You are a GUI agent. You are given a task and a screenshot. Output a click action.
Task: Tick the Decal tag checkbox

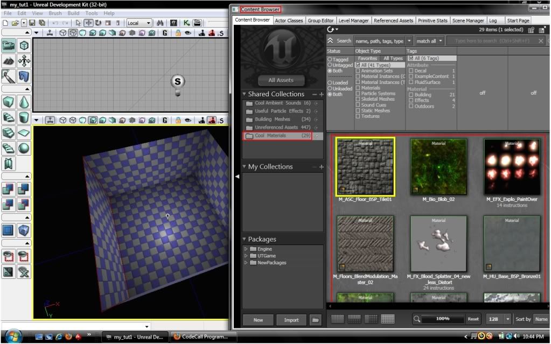pos(411,71)
